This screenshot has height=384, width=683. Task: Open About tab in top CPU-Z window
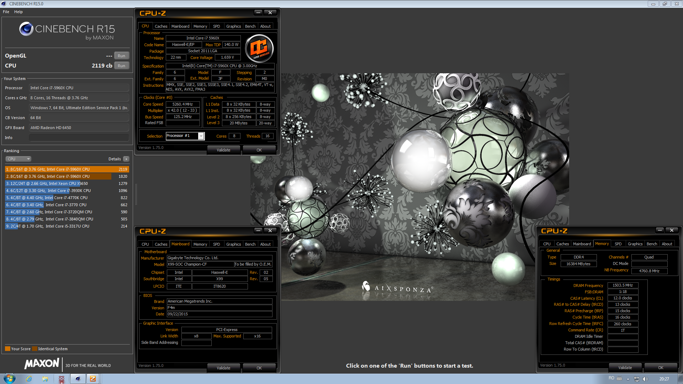(x=265, y=26)
